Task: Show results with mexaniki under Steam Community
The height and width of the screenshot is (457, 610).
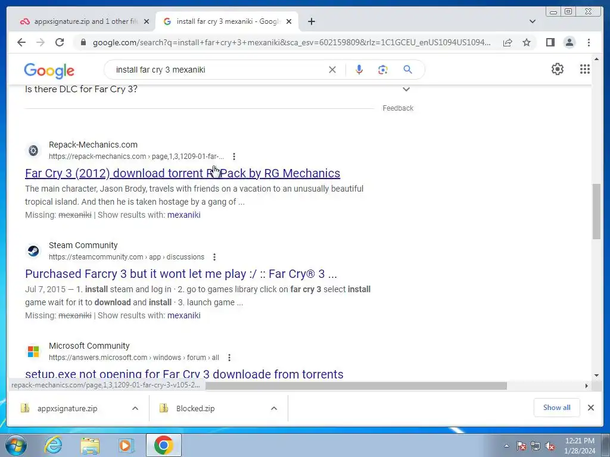Action: pos(183,315)
